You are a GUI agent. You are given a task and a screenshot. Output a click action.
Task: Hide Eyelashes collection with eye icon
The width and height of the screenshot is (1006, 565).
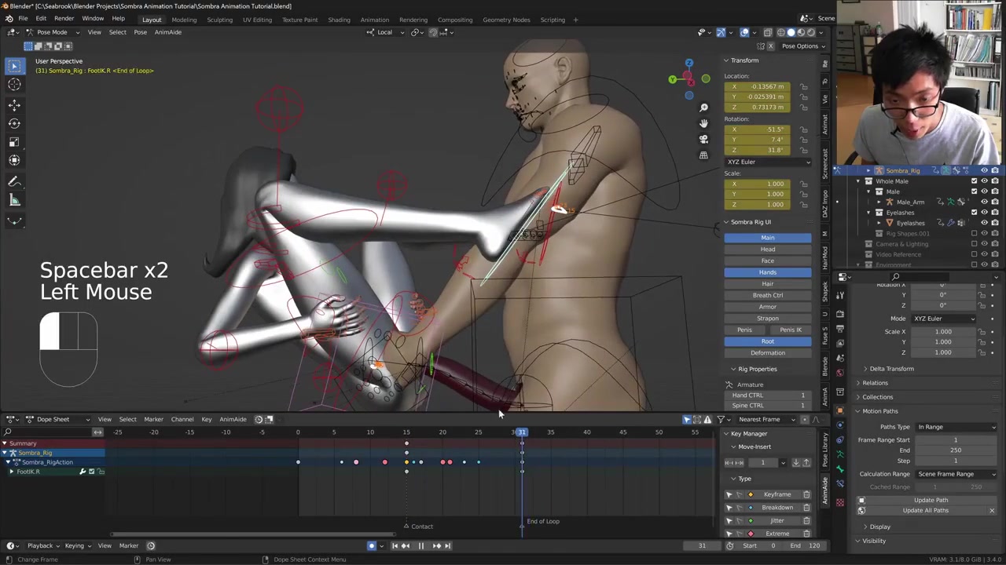click(984, 213)
